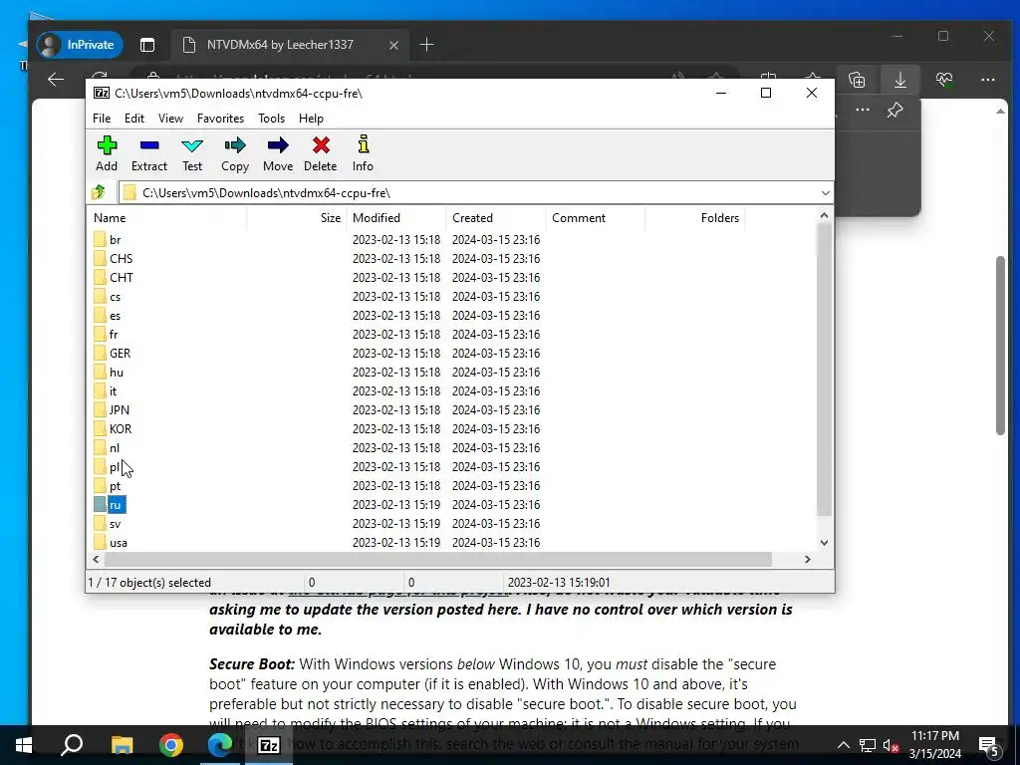Expand the address path dropdown

click(825, 193)
